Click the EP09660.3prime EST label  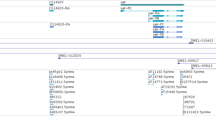pyautogui.click(x=62, y=92)
